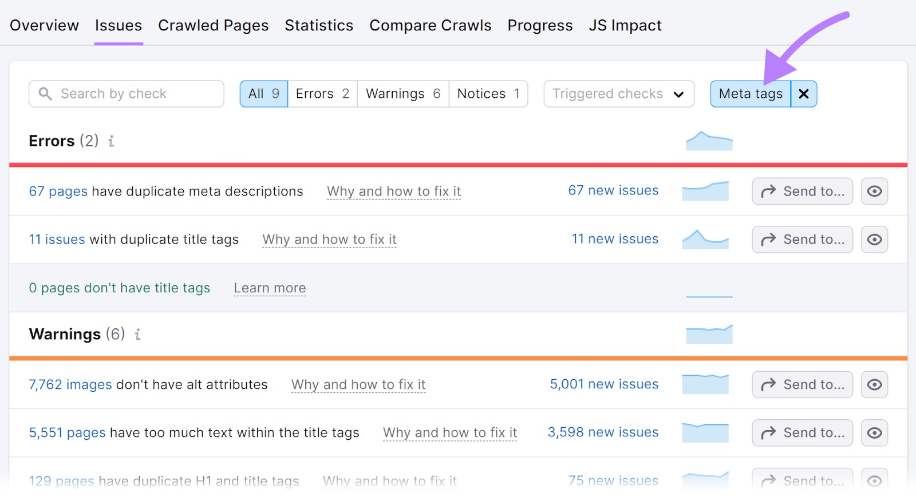Viewport: 916px width, 497px height.
Task: Open the Warnings section trend chart
Action: tap(709, 334)
